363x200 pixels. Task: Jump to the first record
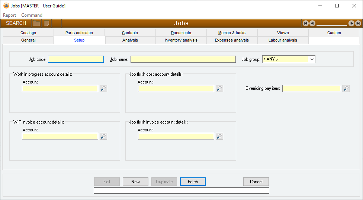(306, 23)
